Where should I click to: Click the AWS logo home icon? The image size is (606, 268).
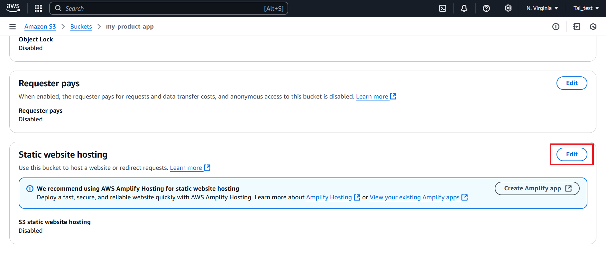coord(13,8)
